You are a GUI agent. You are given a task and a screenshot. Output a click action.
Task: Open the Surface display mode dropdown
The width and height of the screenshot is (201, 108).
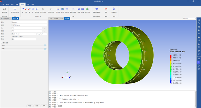[x=189, y=19]
